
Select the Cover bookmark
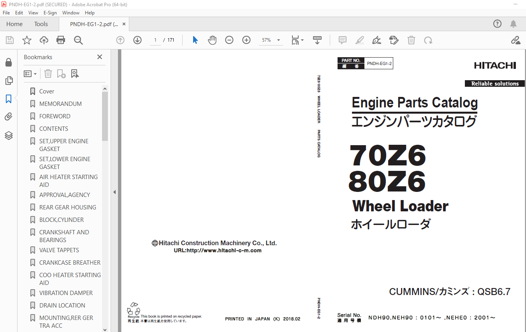47,91
